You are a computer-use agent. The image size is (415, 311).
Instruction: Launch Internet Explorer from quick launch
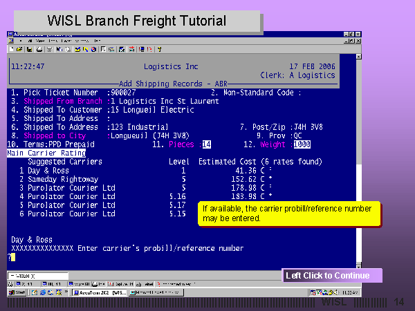(43, 292)
